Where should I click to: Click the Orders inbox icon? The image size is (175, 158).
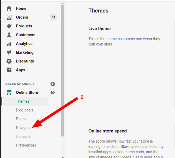(9, 17)
